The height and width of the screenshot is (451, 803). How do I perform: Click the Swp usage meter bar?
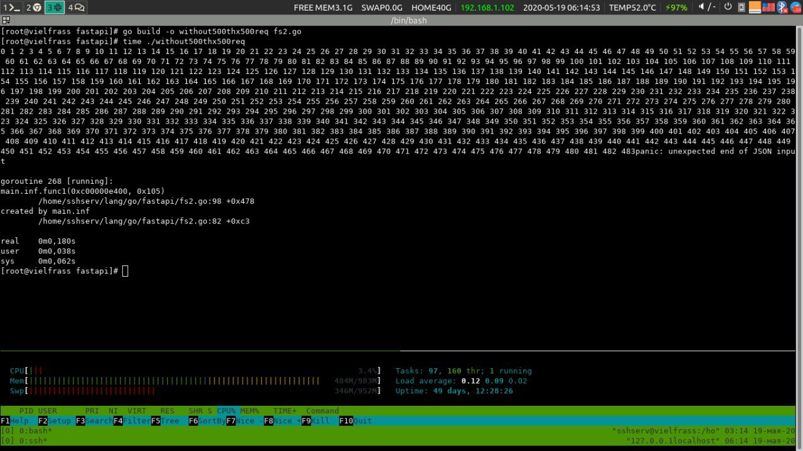195,391
